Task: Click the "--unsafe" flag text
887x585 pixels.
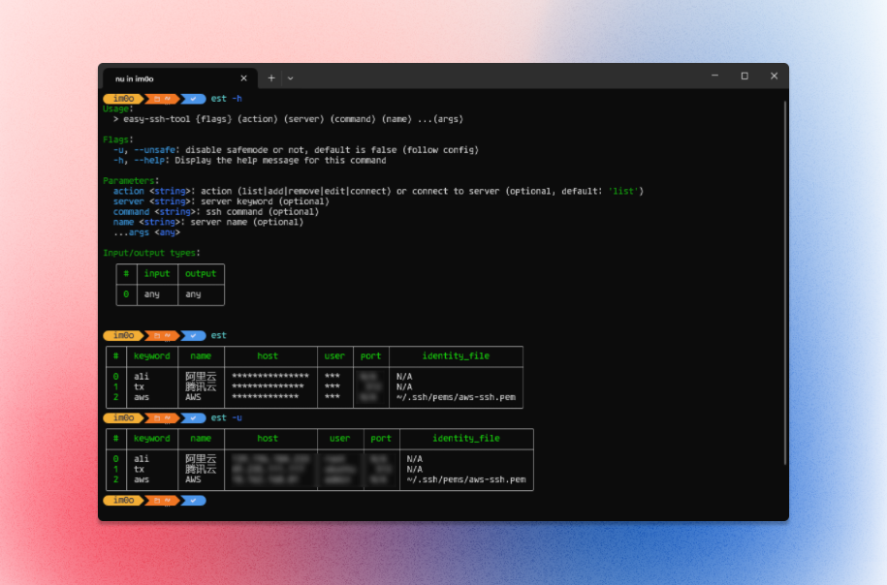Action: click(154, 150)
